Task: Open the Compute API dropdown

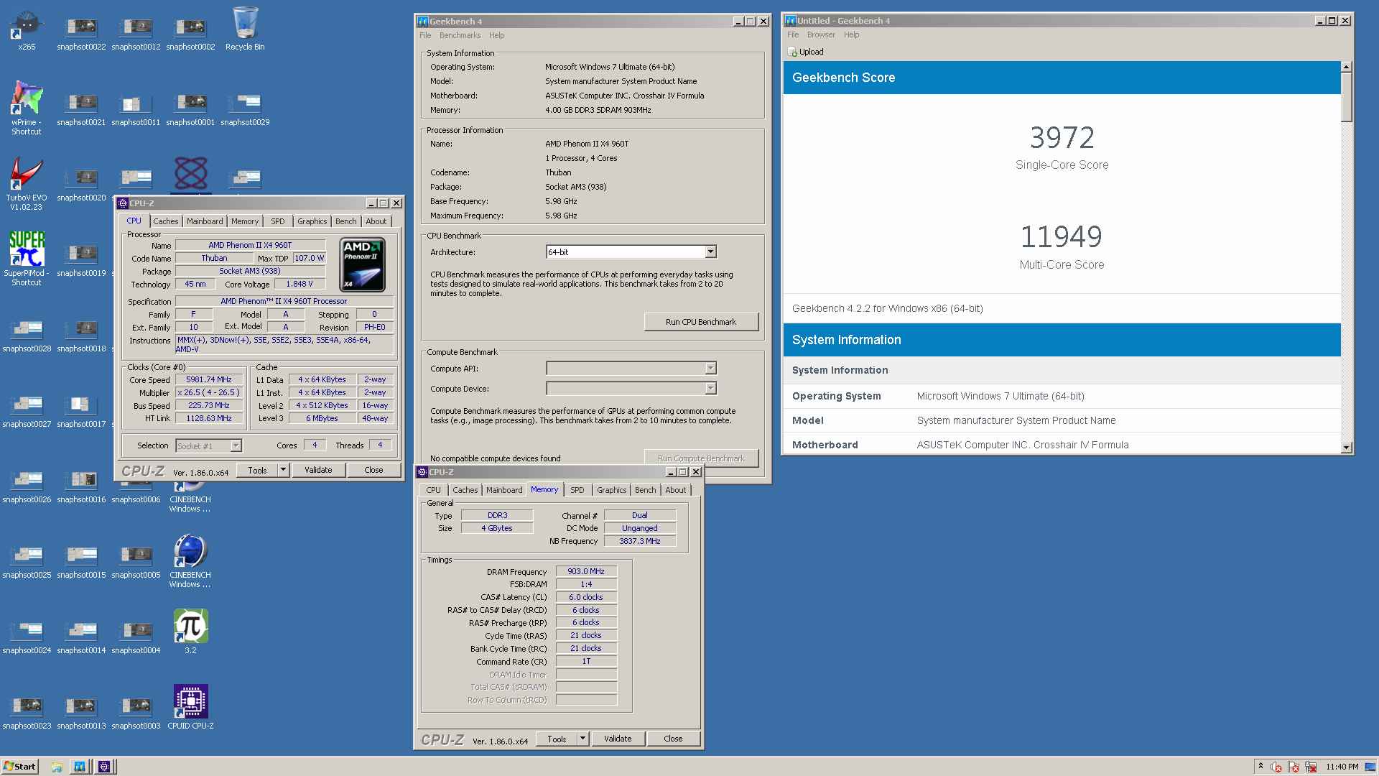Action: coord(631,369)
